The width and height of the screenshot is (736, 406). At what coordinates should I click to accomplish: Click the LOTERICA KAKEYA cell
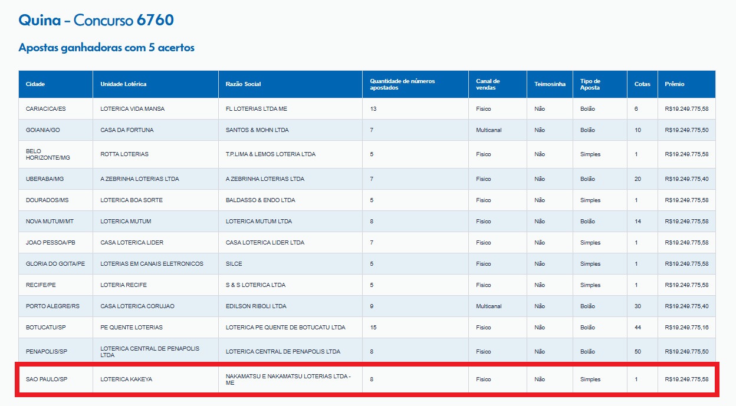pyautogui.click(x=126, y=379)
